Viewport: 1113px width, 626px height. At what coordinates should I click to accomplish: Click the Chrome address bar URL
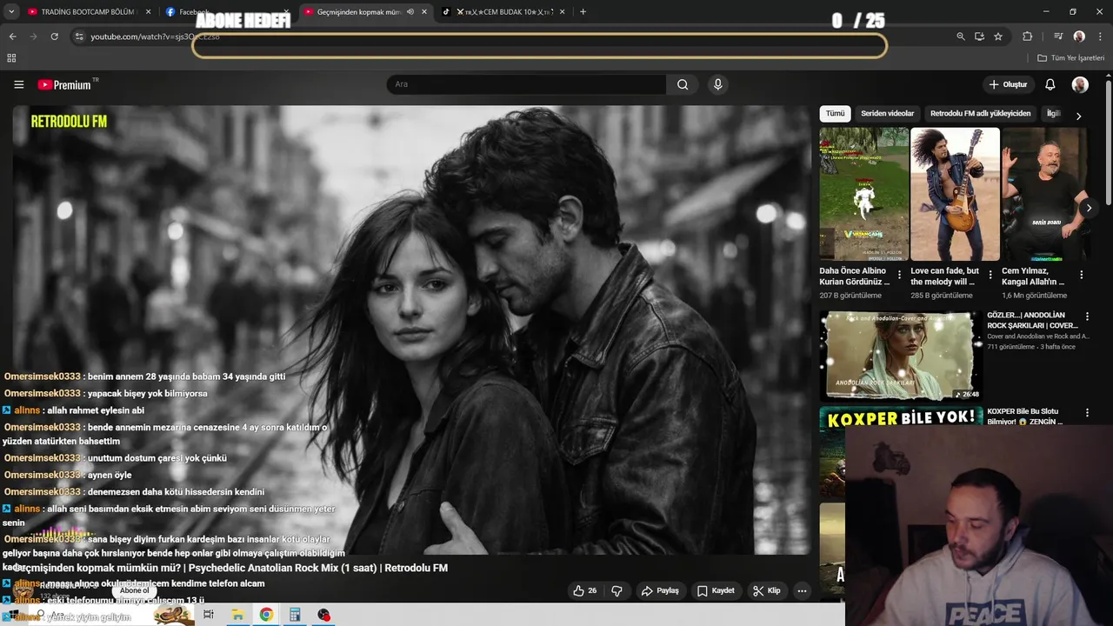(x=155, y=37)
